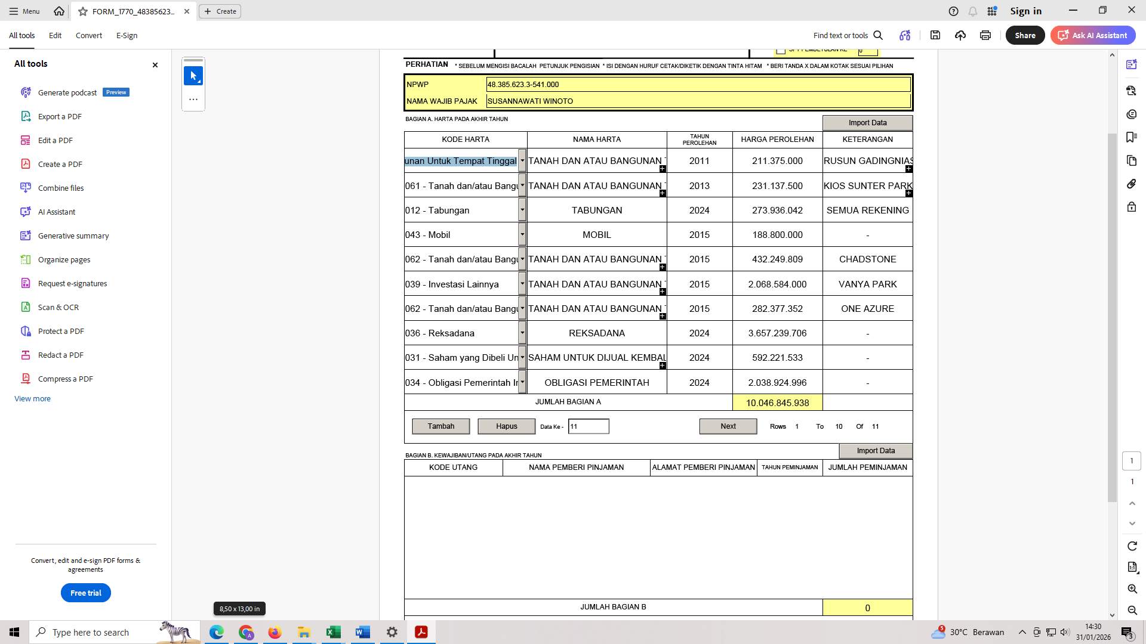Screen dimensions: 1146x644
Task: Select the Scan & OCR tool
Action: (x=58, y=307)
